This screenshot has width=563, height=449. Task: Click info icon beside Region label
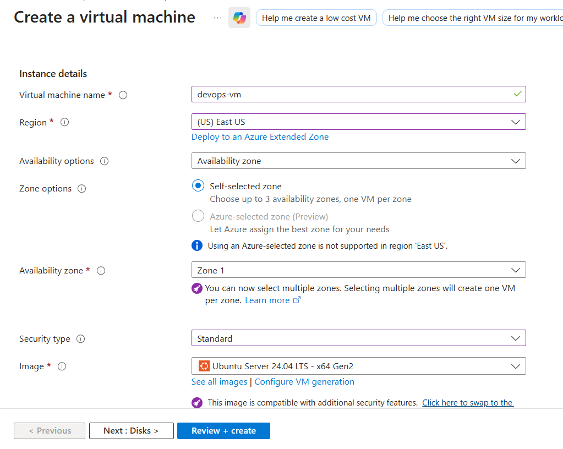pyautogui.click(x=64, y=122)
